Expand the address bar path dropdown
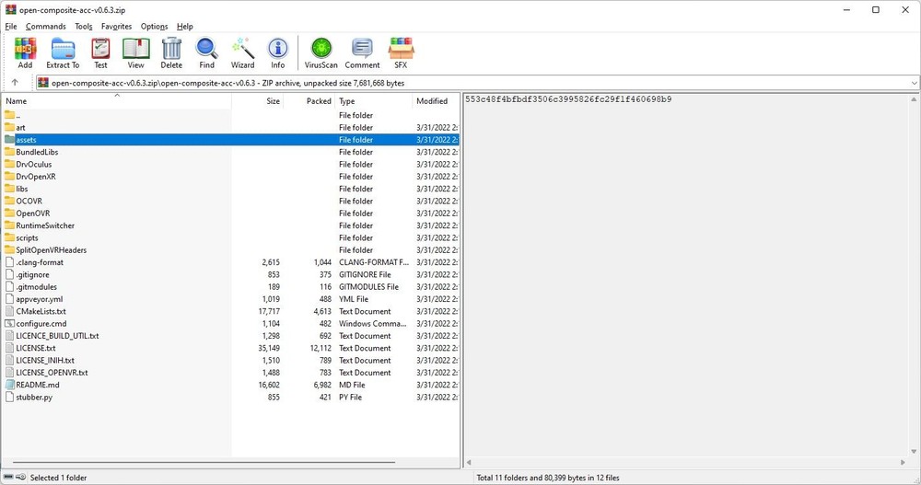Image resolution: width=921 pixels, height=485 pixels. tap(914, 83)
